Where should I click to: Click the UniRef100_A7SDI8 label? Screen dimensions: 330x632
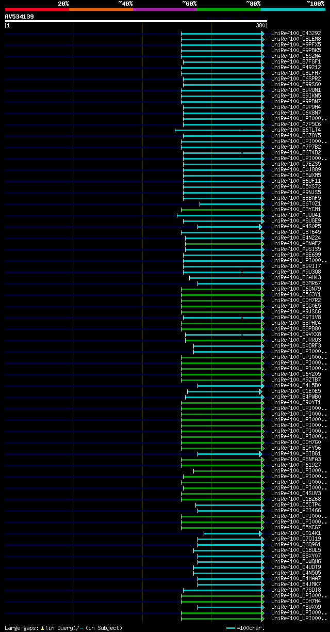tap(296, 590)
